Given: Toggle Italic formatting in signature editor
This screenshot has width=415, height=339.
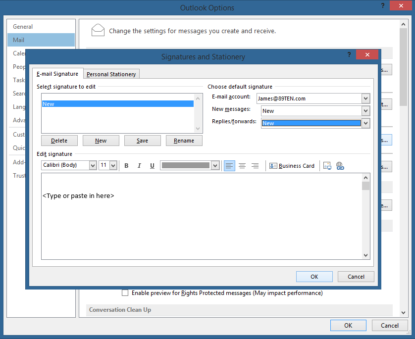Looking at the screenshot, I should coord(139,166).
